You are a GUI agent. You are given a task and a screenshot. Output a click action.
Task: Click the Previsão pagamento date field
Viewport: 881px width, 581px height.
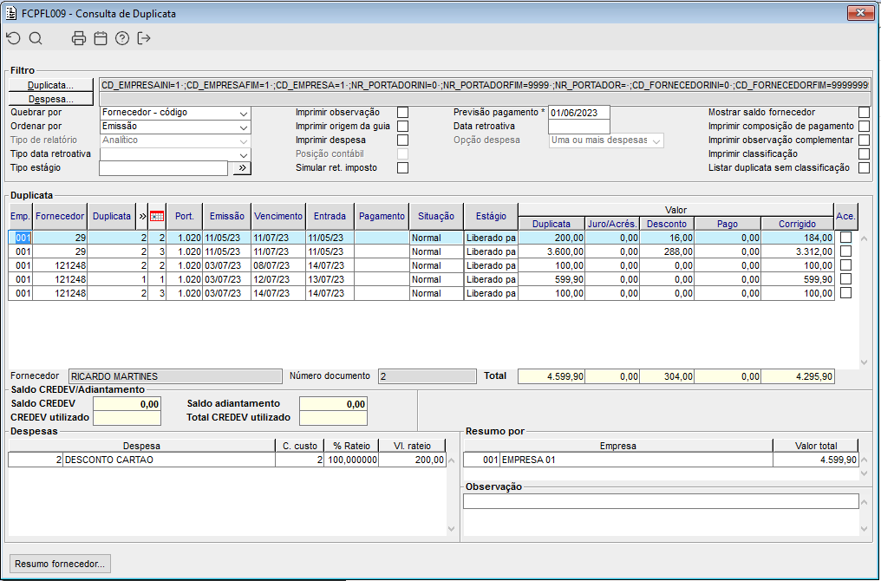pyautogui.click(x=579, y=113)
